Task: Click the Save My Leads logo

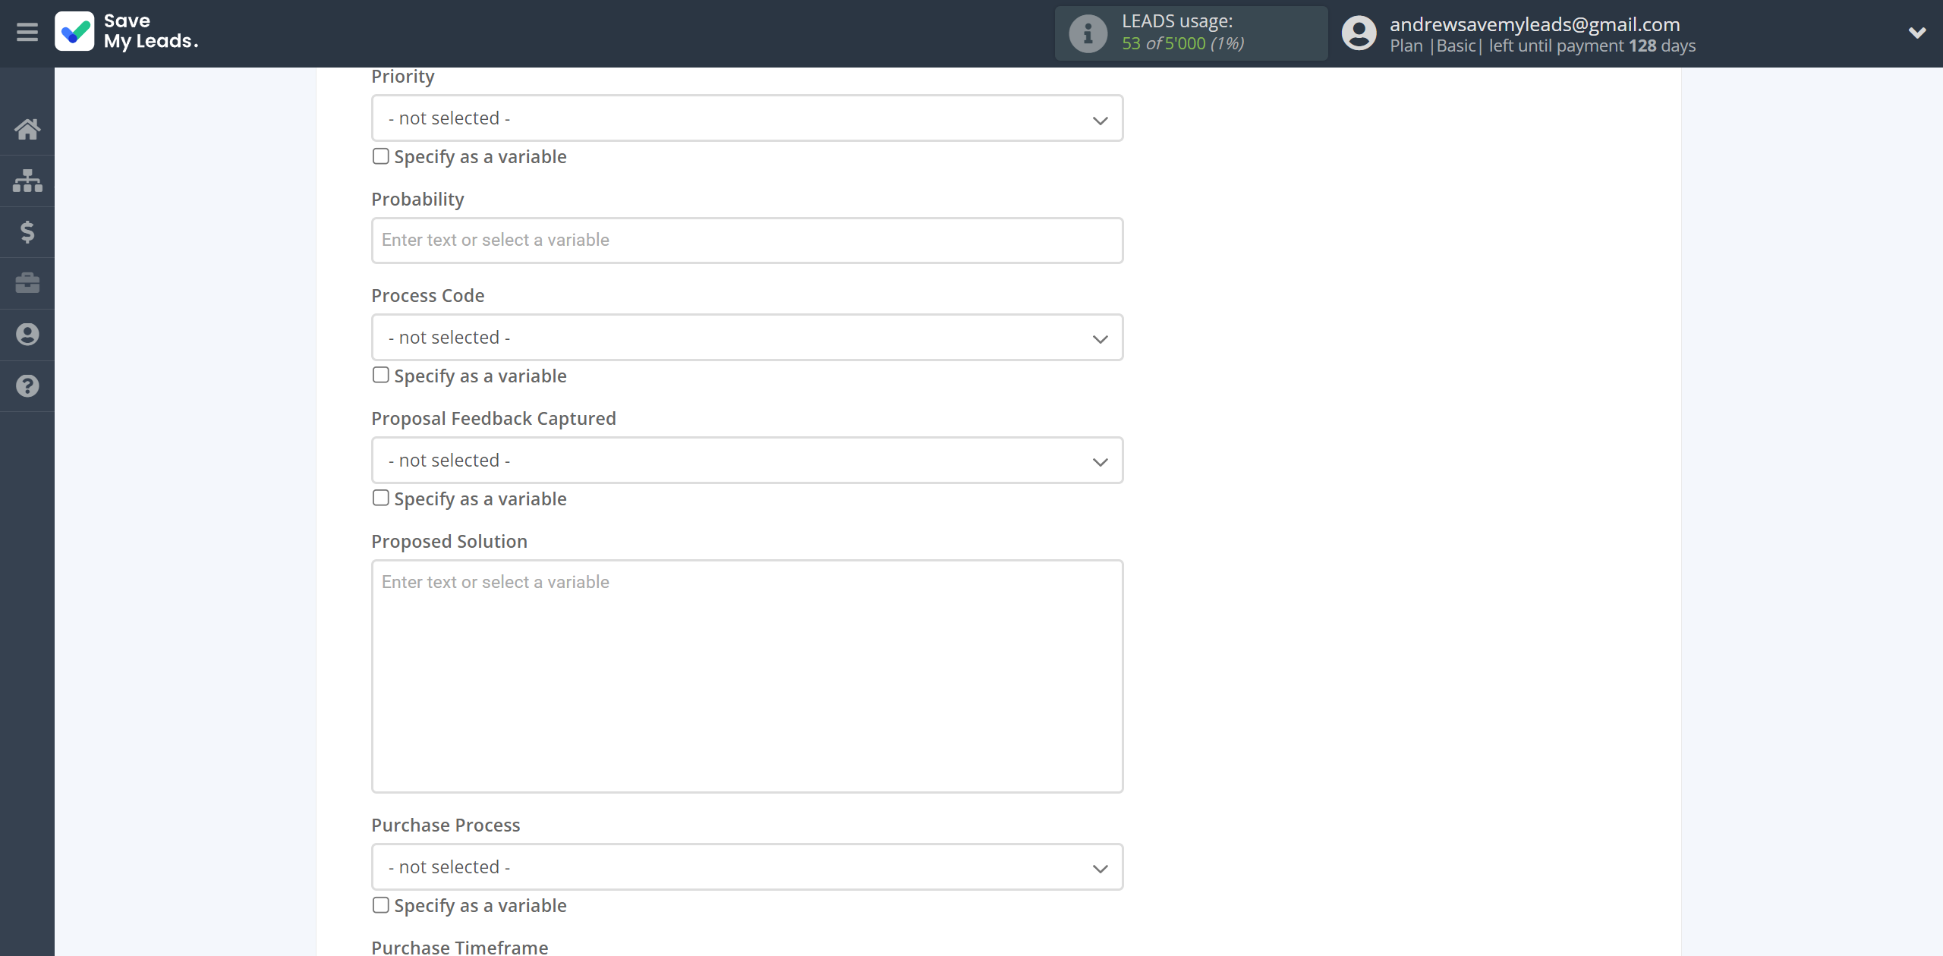Action: click(x=127, y=32)
